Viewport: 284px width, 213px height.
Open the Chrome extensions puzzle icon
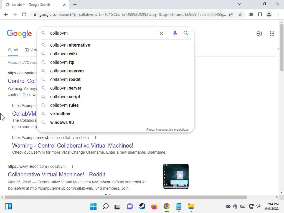coord(251,14)
